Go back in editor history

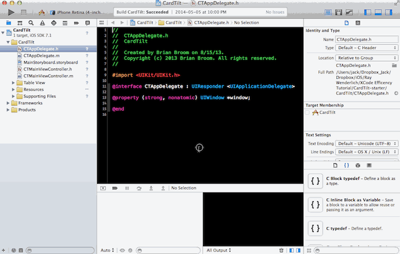pos(113,23)
